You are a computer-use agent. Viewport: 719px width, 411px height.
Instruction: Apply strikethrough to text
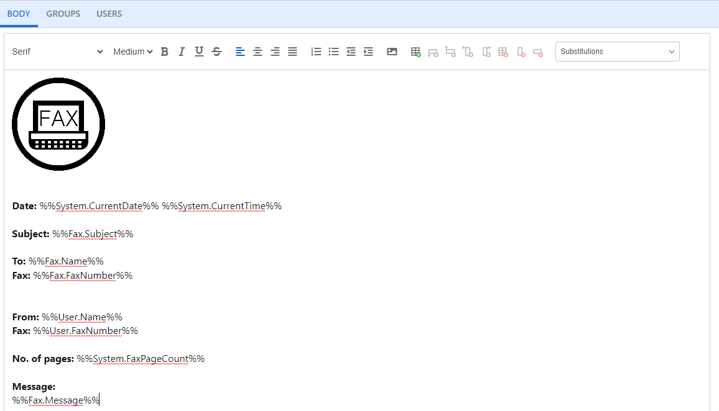216,52
